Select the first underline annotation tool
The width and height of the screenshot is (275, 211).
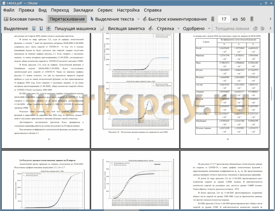(x=34, y=28)
